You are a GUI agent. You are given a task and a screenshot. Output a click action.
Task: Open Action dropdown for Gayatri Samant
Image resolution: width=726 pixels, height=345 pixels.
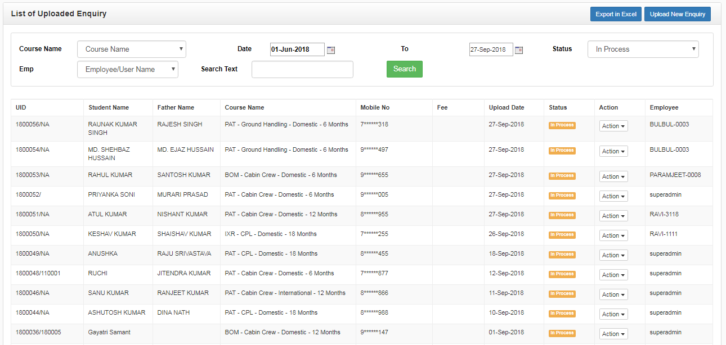click(613, 334)
